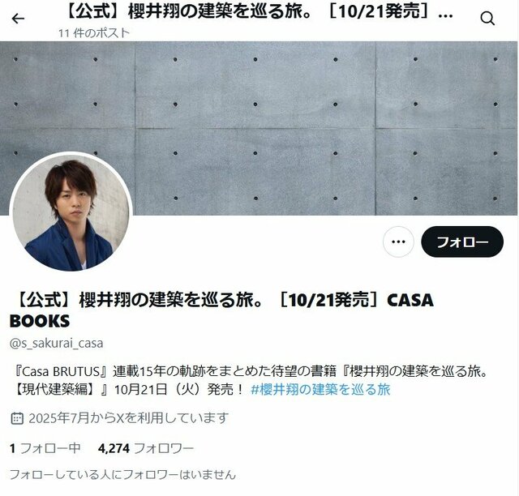Click the 2025年7月からXを利用しています join date text
This screenshot has height=496, width=519.
(x=128, y=418)
